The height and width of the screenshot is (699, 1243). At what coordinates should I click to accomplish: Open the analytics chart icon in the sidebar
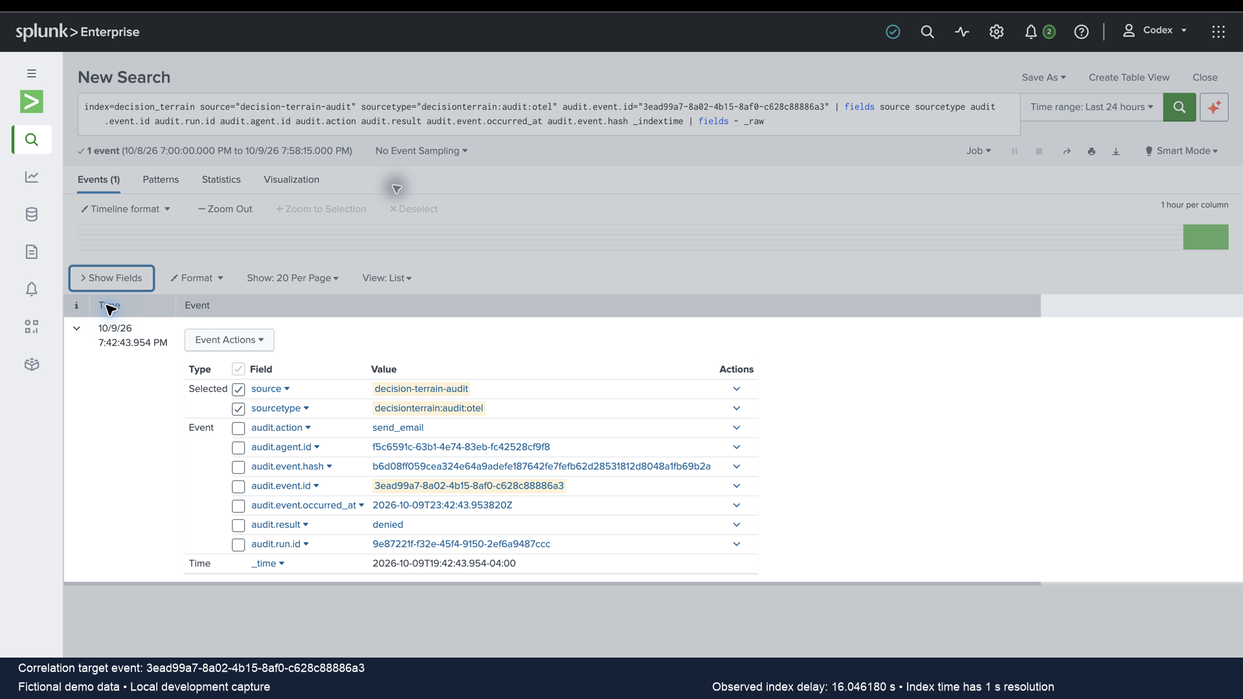32,177
